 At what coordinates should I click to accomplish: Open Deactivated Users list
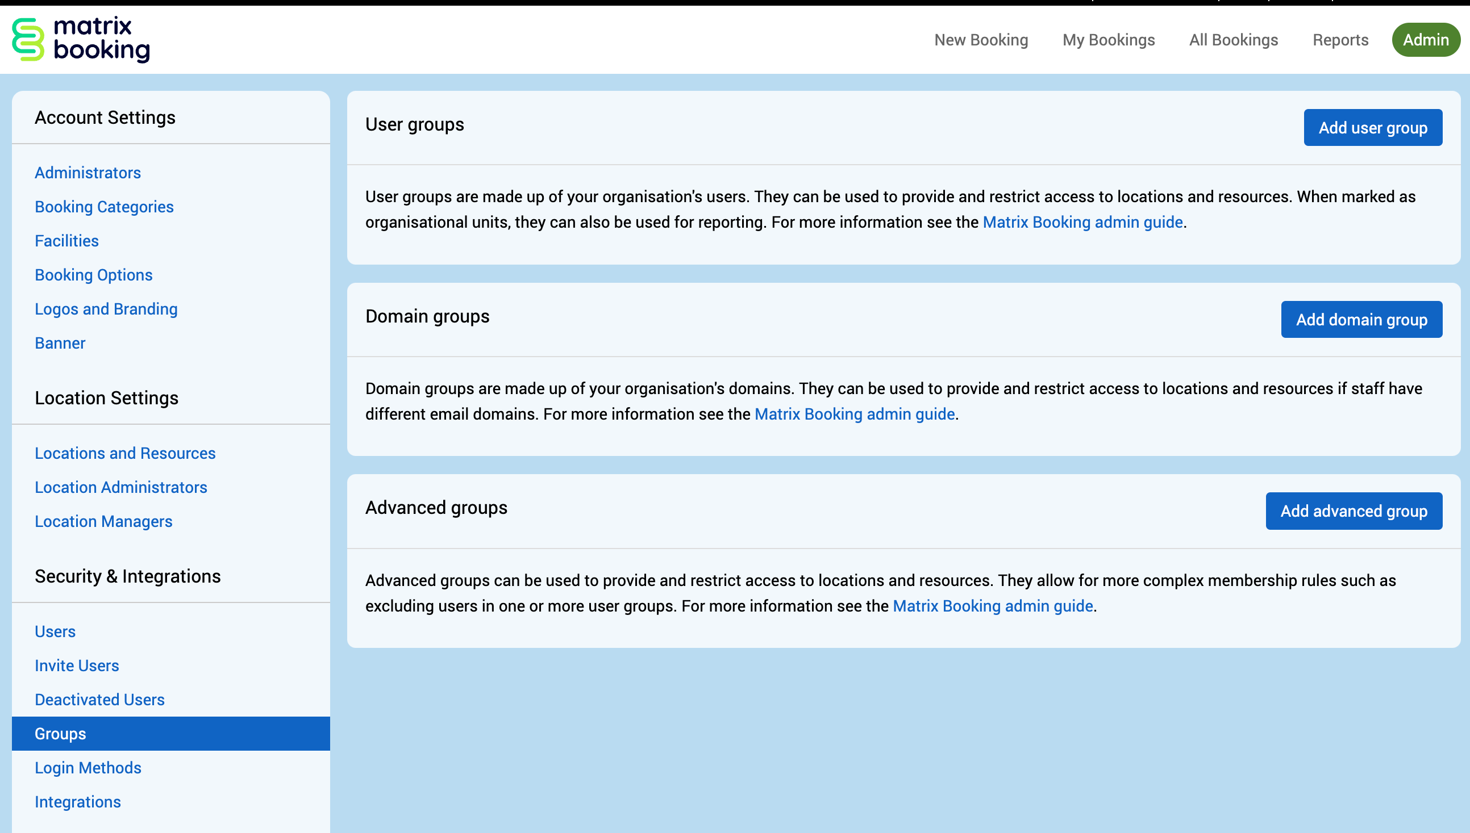[99, 700]
